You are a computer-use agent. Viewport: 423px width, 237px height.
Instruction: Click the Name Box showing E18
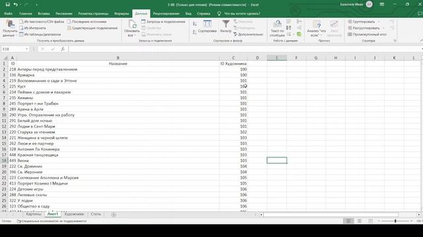point(13,49)
